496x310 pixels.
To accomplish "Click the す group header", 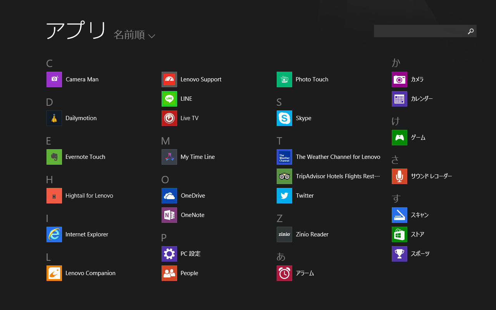I will [x=396, y=199].
